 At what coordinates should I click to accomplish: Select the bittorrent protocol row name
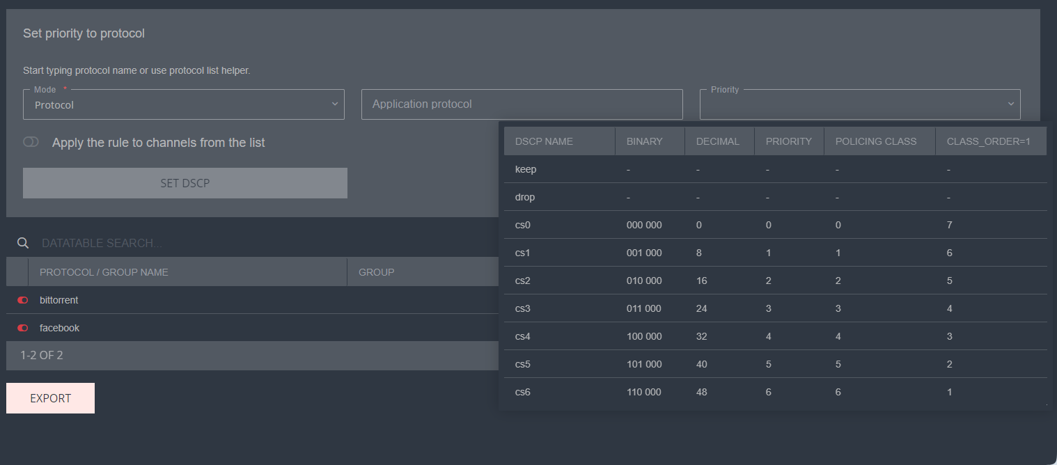point(59,300)
